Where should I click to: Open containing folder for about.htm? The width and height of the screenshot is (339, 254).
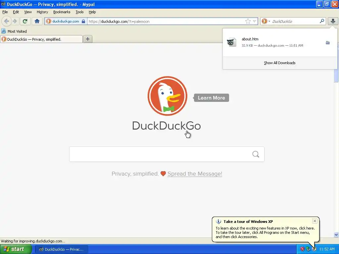point(327,43)
